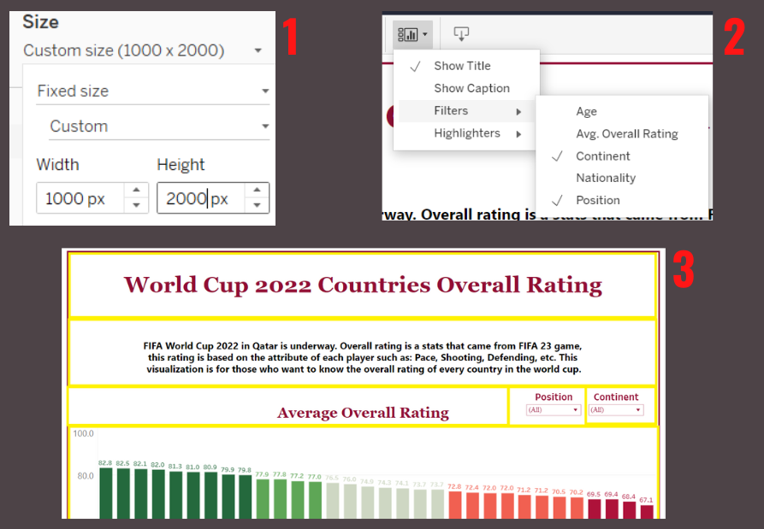Open the Custom size (1000 x 2000) dropdown
764x529 pixels.
tap(142, 50)
